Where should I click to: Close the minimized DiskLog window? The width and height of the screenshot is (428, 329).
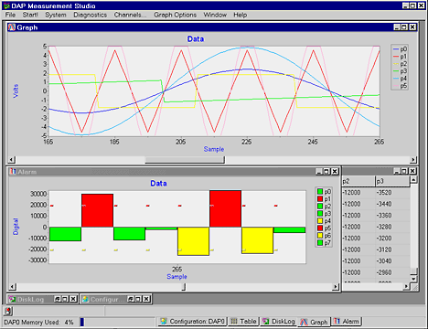[73, 299]
